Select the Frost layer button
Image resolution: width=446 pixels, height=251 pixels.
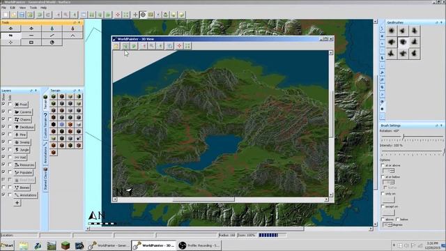click(21, 105)
